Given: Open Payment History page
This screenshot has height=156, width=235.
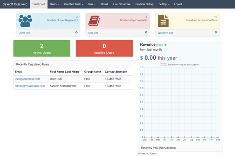Looking at the screenshot, I should tap(145, 4).
